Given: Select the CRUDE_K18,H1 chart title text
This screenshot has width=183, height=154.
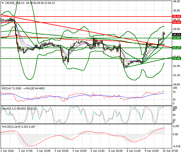Looking at the screenshot, I should [x=15, y=3].
